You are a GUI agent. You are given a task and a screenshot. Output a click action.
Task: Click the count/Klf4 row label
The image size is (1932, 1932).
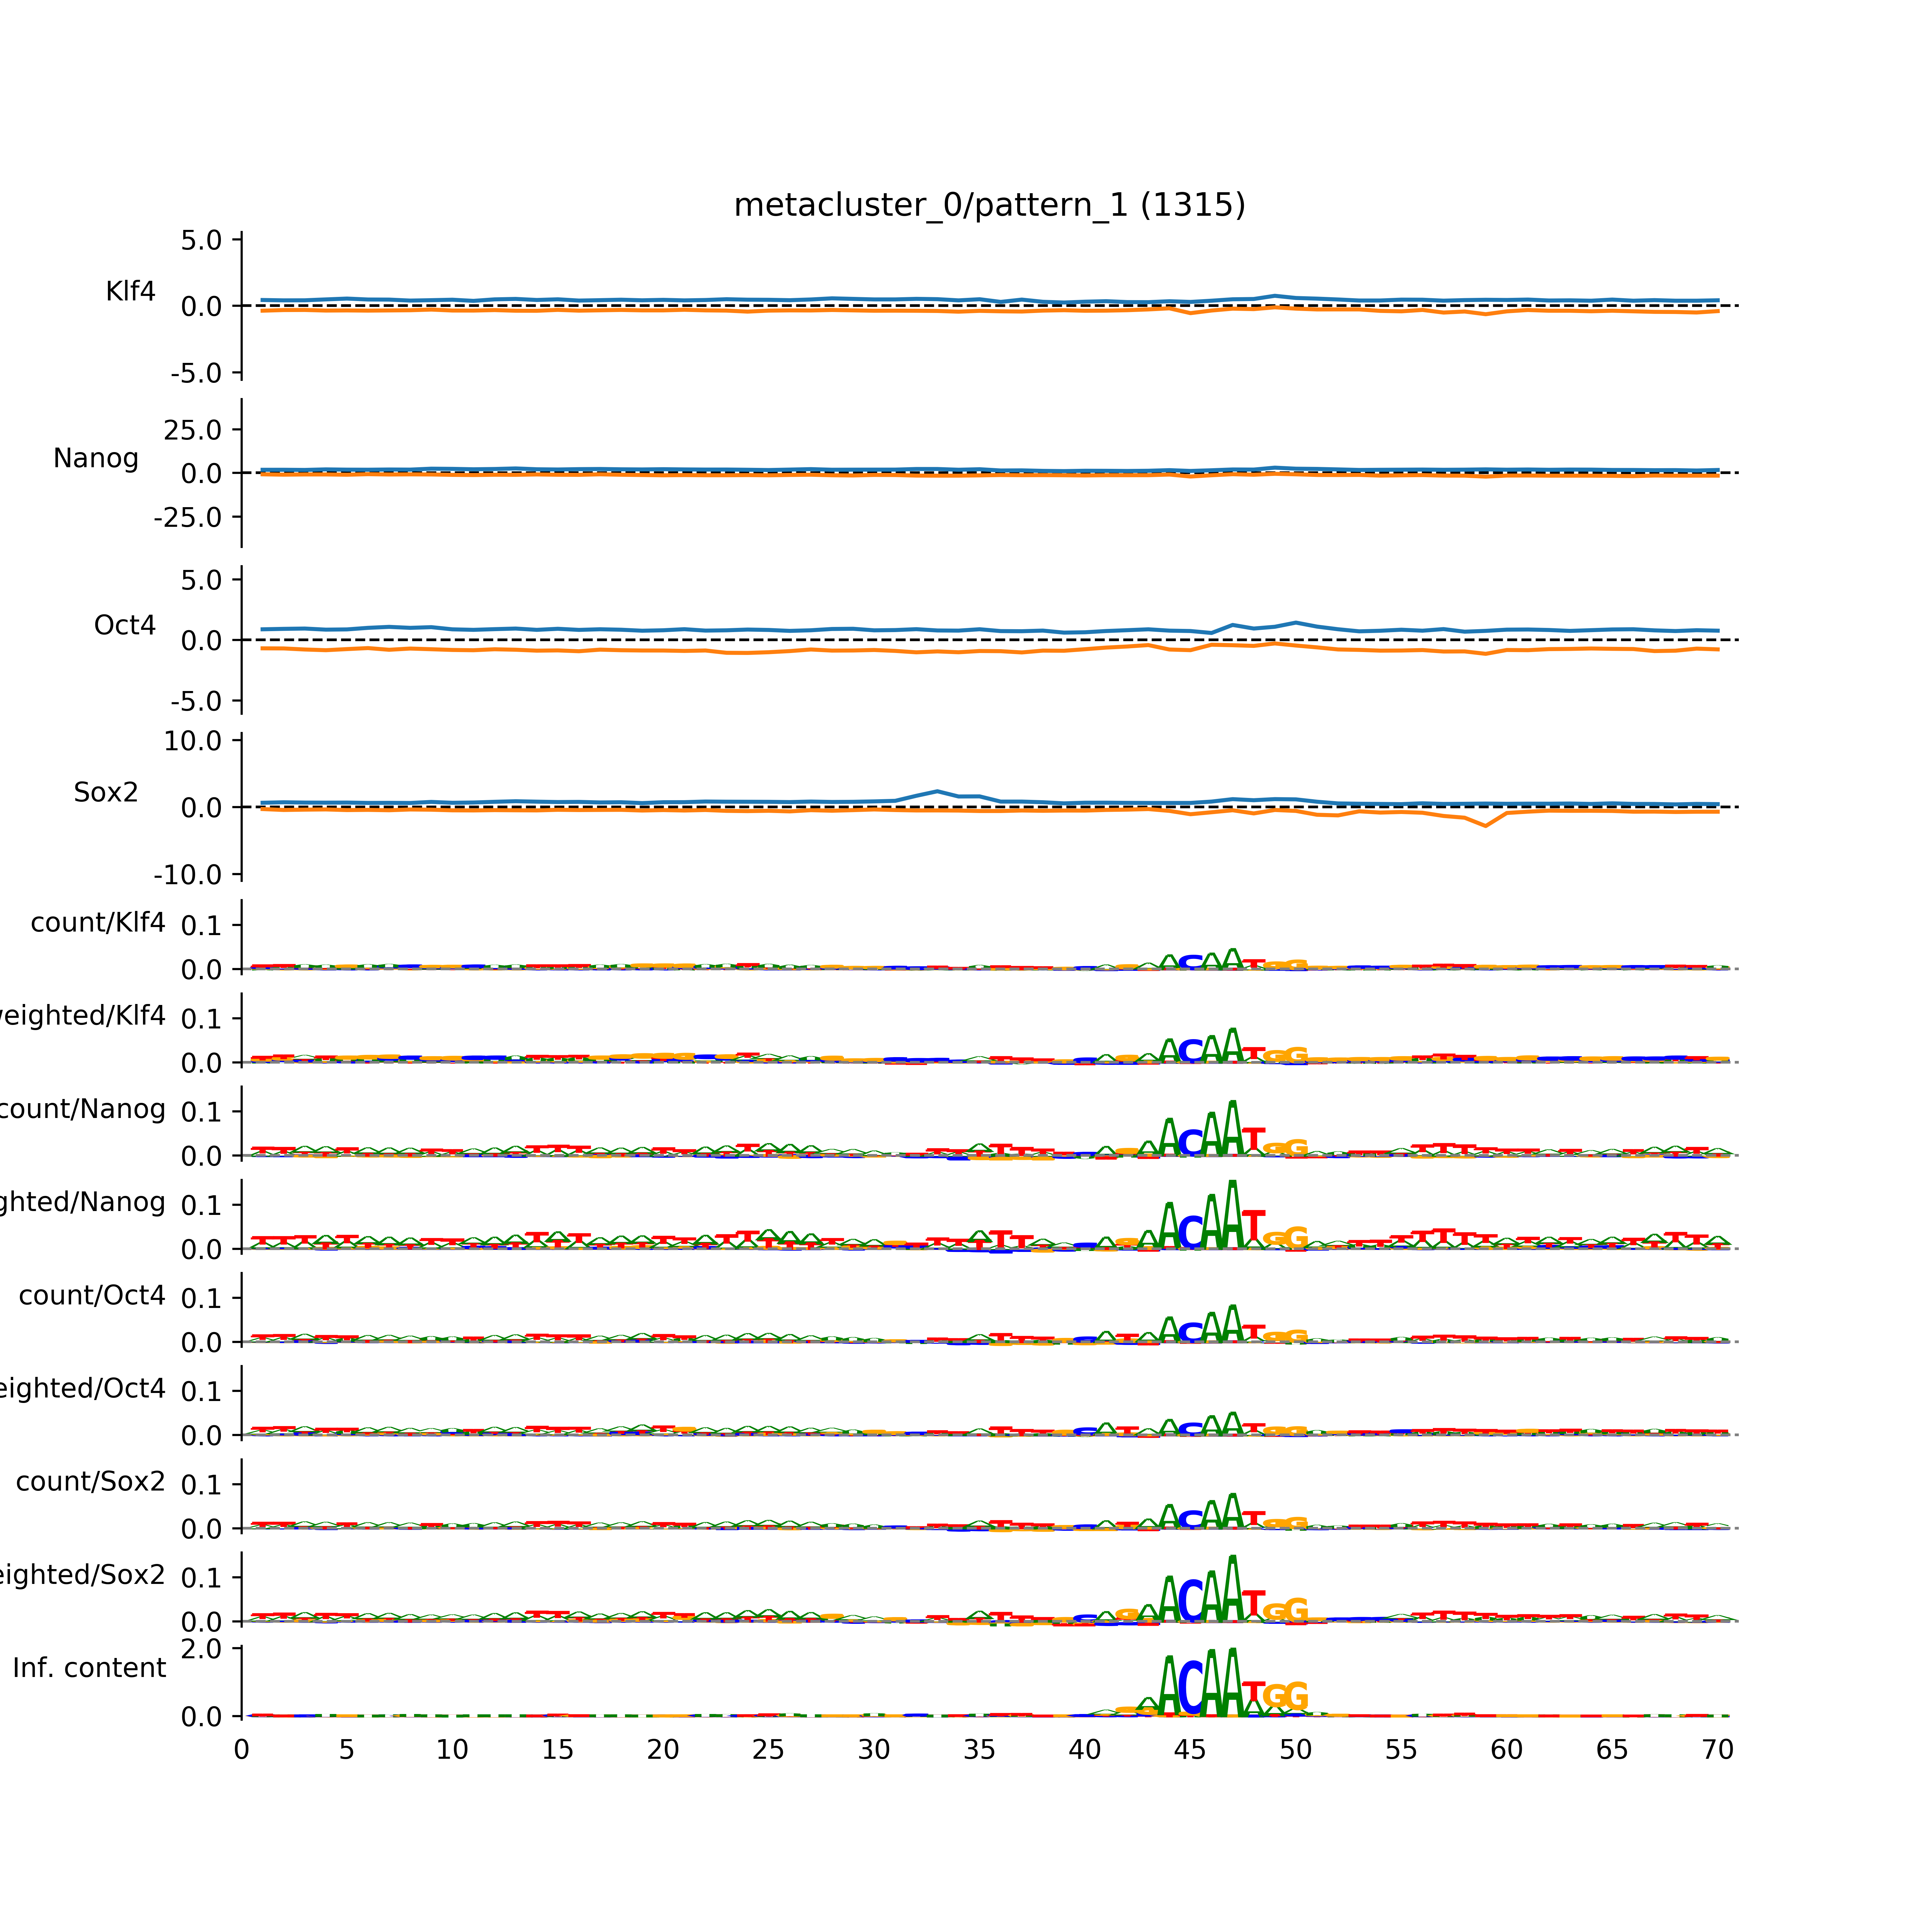98,922
